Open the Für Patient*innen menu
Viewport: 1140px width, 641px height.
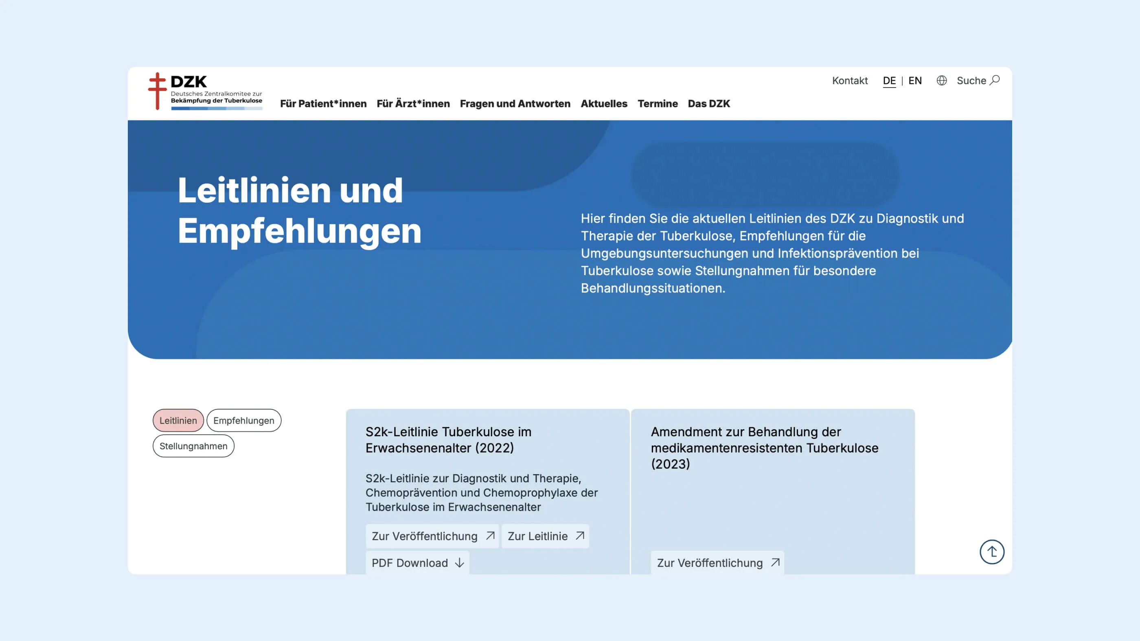click(323, 103)
